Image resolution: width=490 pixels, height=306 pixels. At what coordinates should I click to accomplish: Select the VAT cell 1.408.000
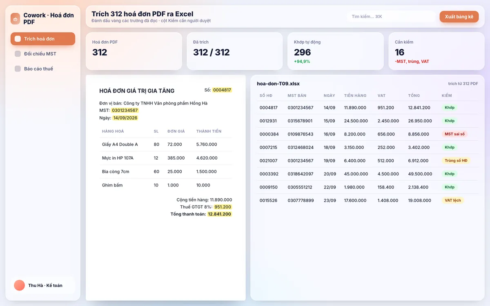[388, 200]
